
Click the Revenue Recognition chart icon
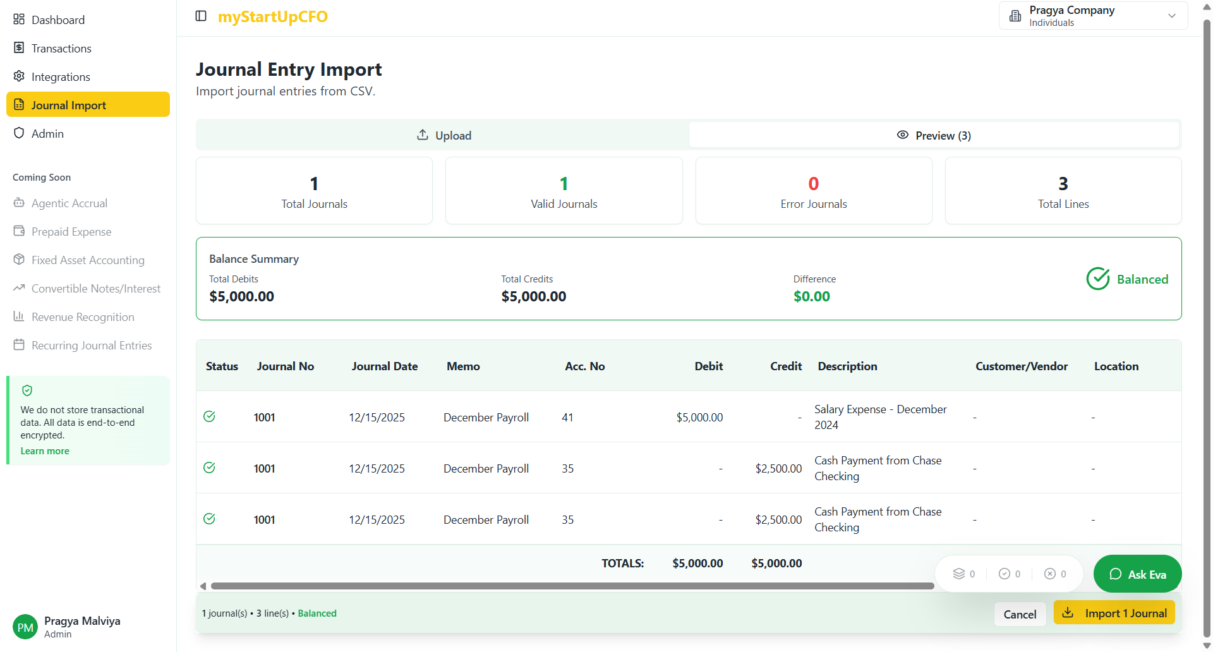20,317
